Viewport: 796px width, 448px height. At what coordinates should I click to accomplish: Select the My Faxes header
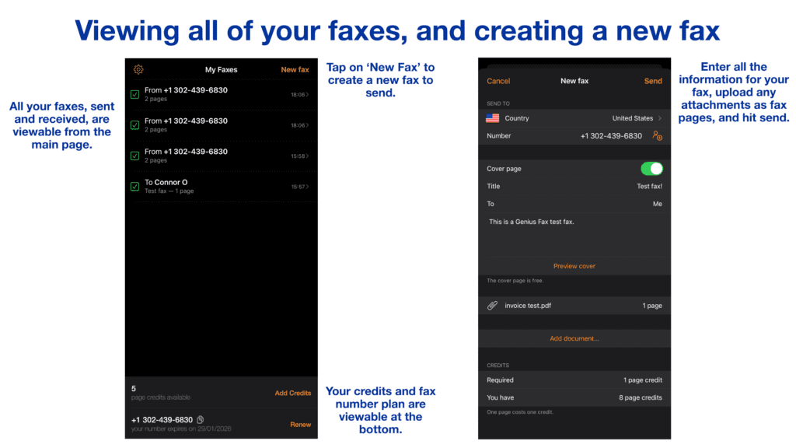pyautogui.click(x=221, y=69)
